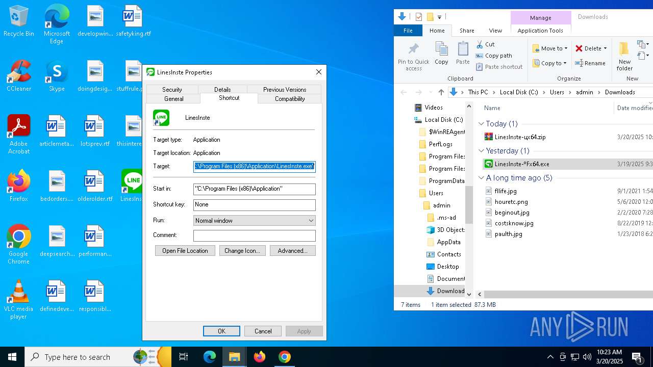Click the Copy icon in Explorer ribbon

[442, 54]
